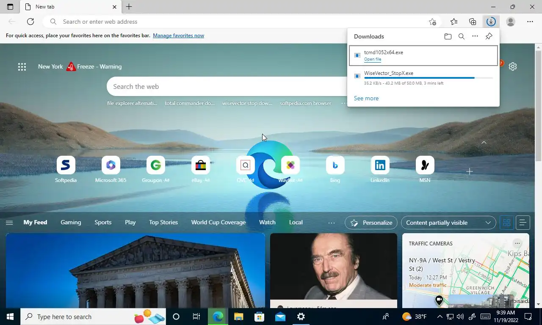
Task: Open Task View on taskbar
Action: click(196, 317)
